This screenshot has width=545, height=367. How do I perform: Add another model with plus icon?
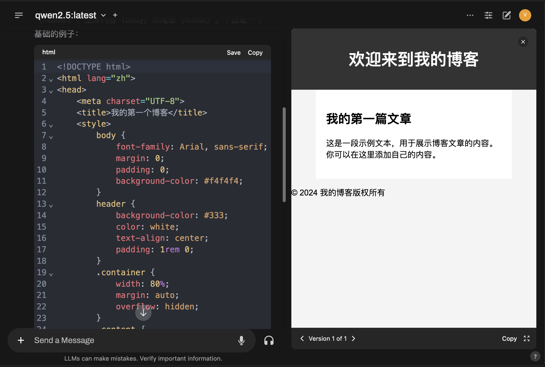pos(115,15)
